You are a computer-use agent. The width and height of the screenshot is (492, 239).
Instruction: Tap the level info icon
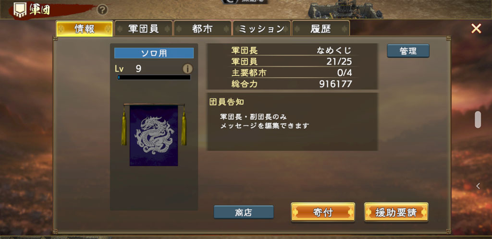188,69
